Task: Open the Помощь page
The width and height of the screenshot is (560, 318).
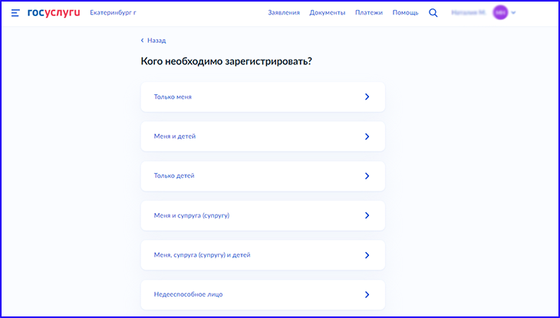Action: click(x=406, y=13)
